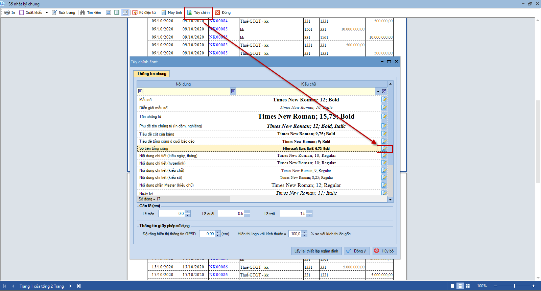Edit font for Tên chứng từ row
The image size is (541, 291).
384,116
